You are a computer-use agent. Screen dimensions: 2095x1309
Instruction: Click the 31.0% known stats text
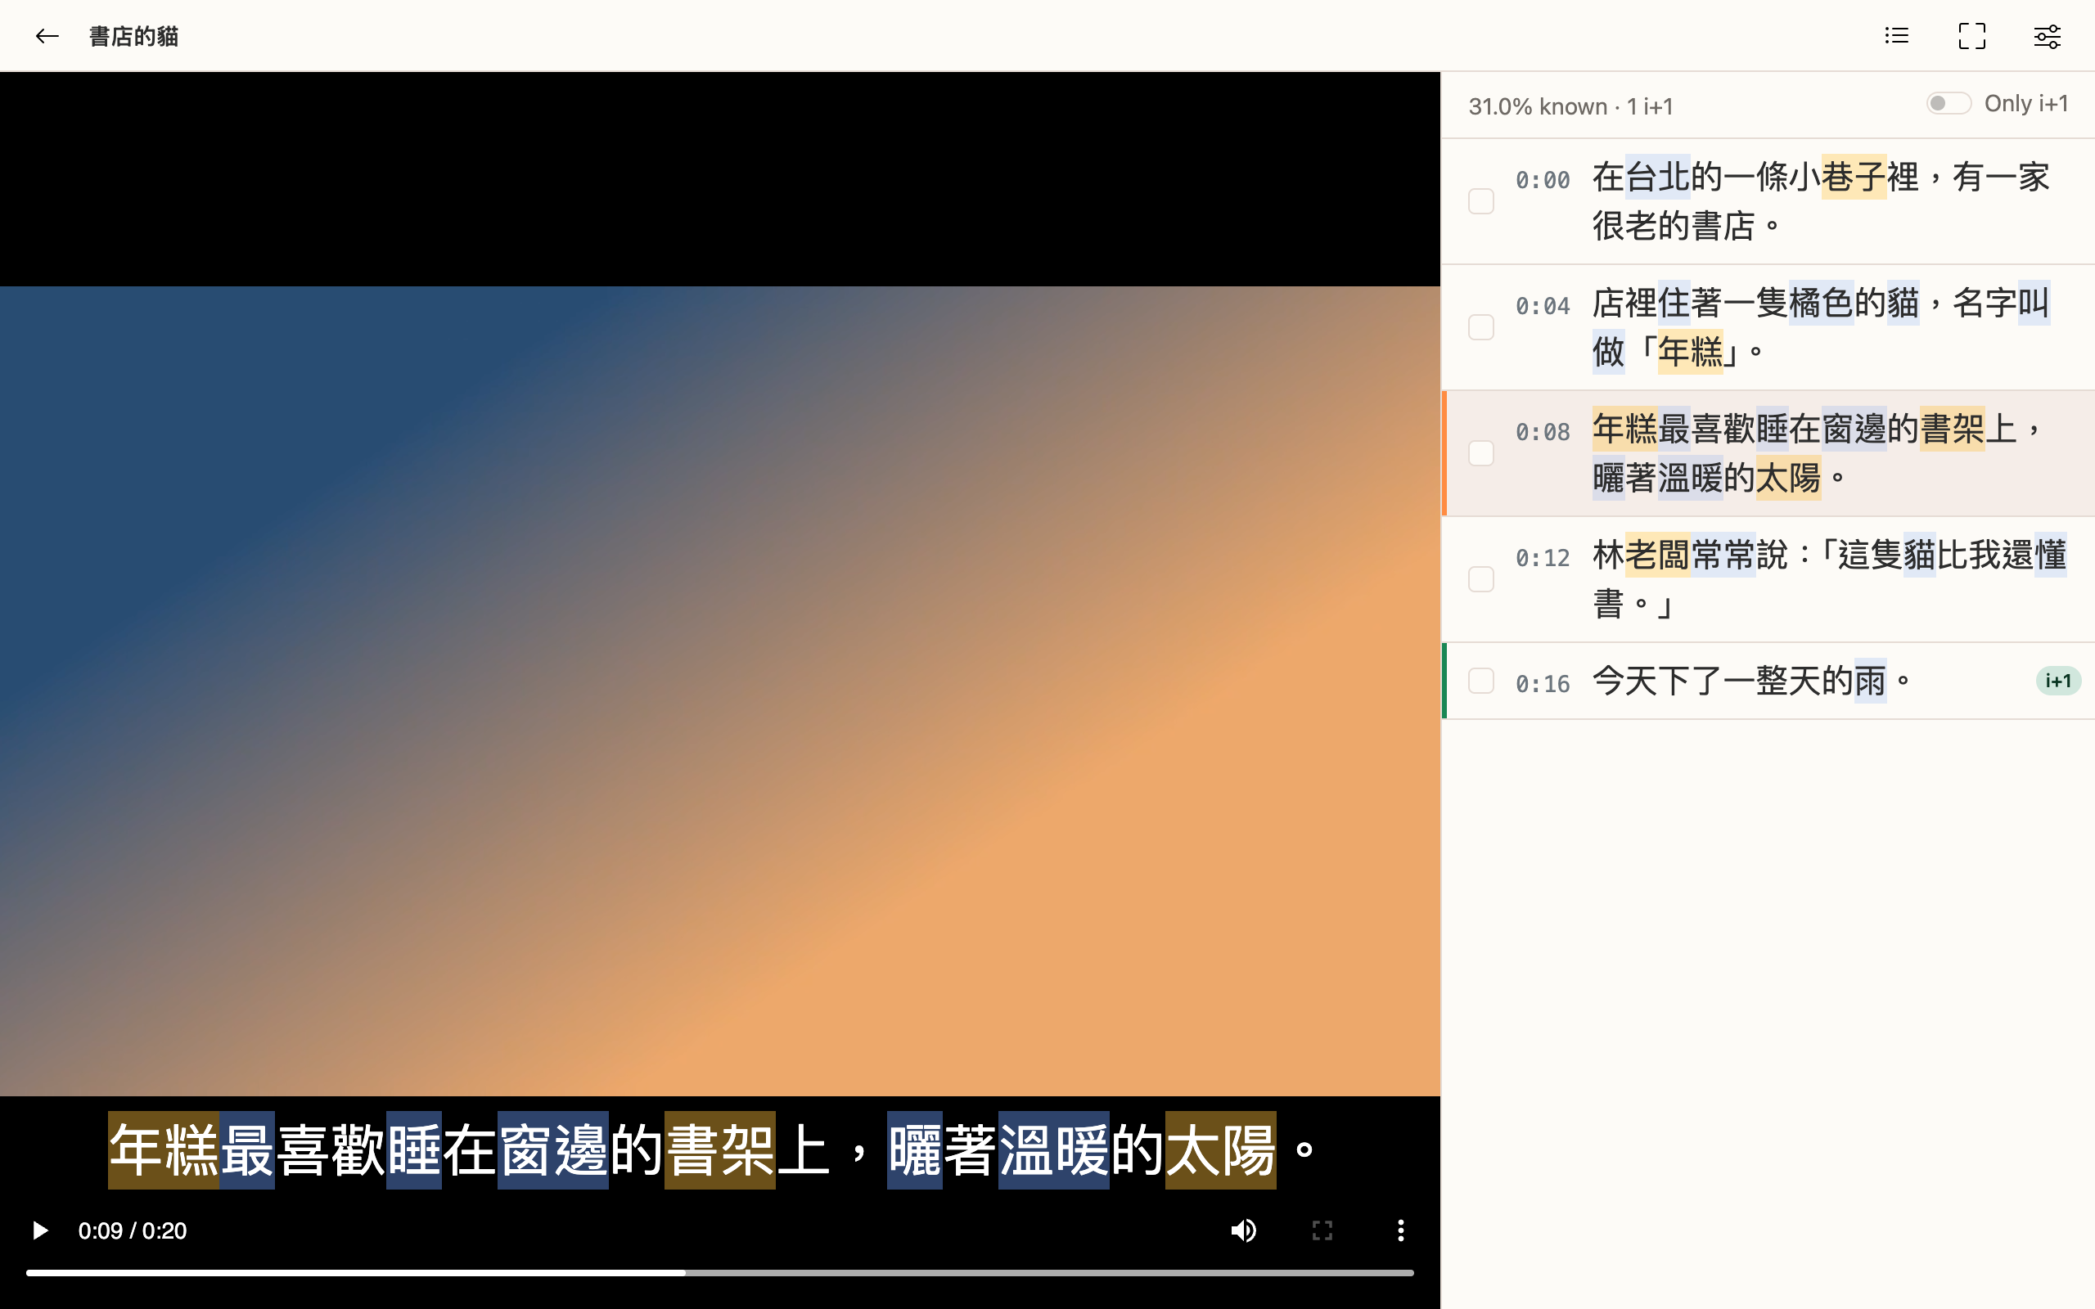pyautogui.click(x=1538, y=106)
